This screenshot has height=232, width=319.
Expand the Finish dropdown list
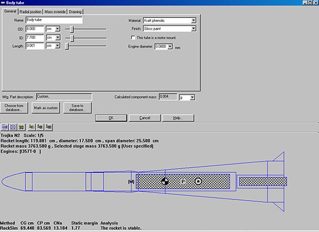(x=193, y=29)
